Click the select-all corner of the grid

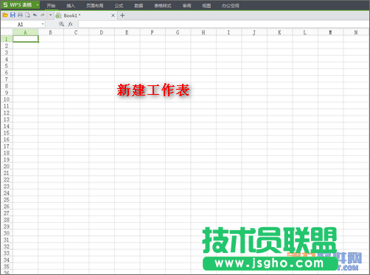pos(7,32)
